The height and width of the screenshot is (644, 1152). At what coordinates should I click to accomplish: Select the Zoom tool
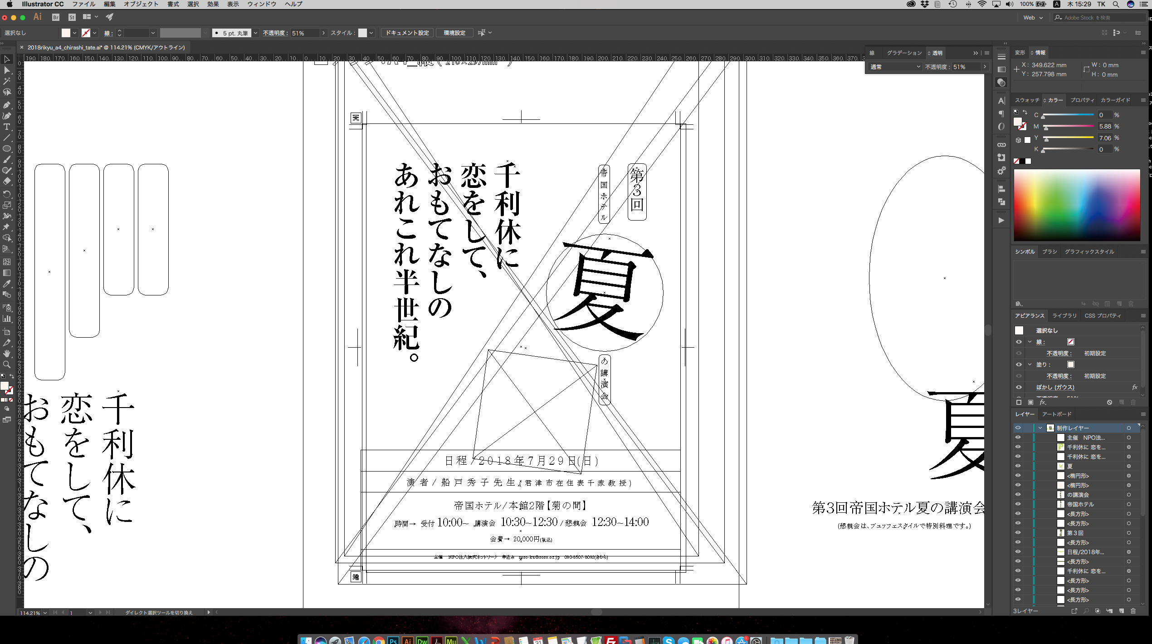click(x=7, y=364)
